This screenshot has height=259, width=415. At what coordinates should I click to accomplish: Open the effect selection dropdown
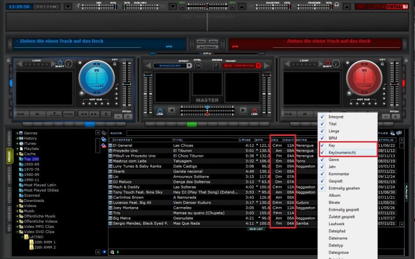[x=189, y=66]
